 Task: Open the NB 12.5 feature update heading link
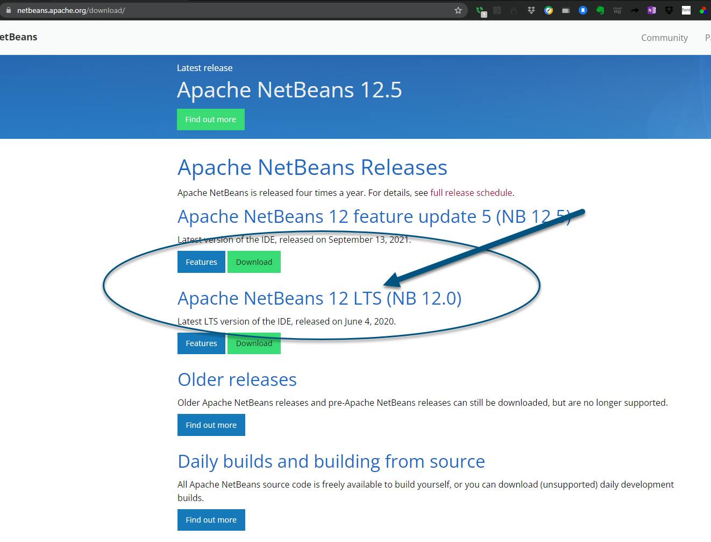[374, 216]
